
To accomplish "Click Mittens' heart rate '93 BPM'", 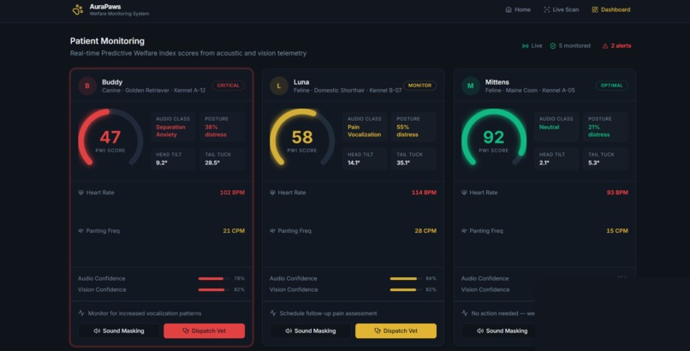I will (617, 193).
